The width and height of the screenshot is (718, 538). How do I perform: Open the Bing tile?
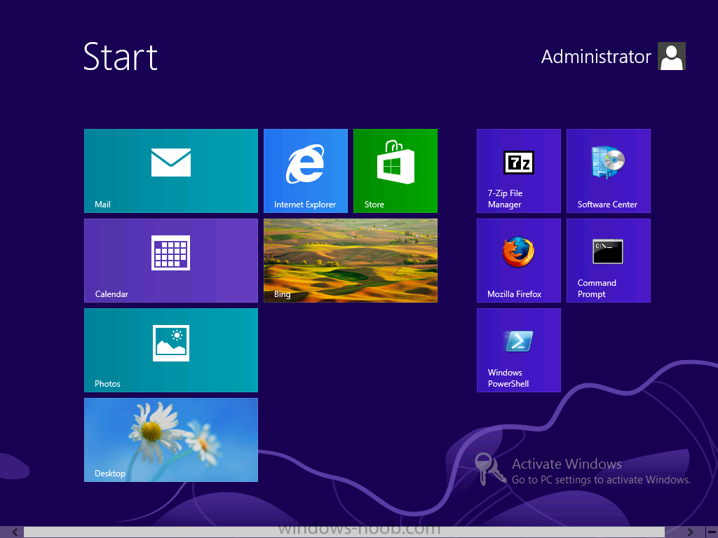[x=351, y=261]
